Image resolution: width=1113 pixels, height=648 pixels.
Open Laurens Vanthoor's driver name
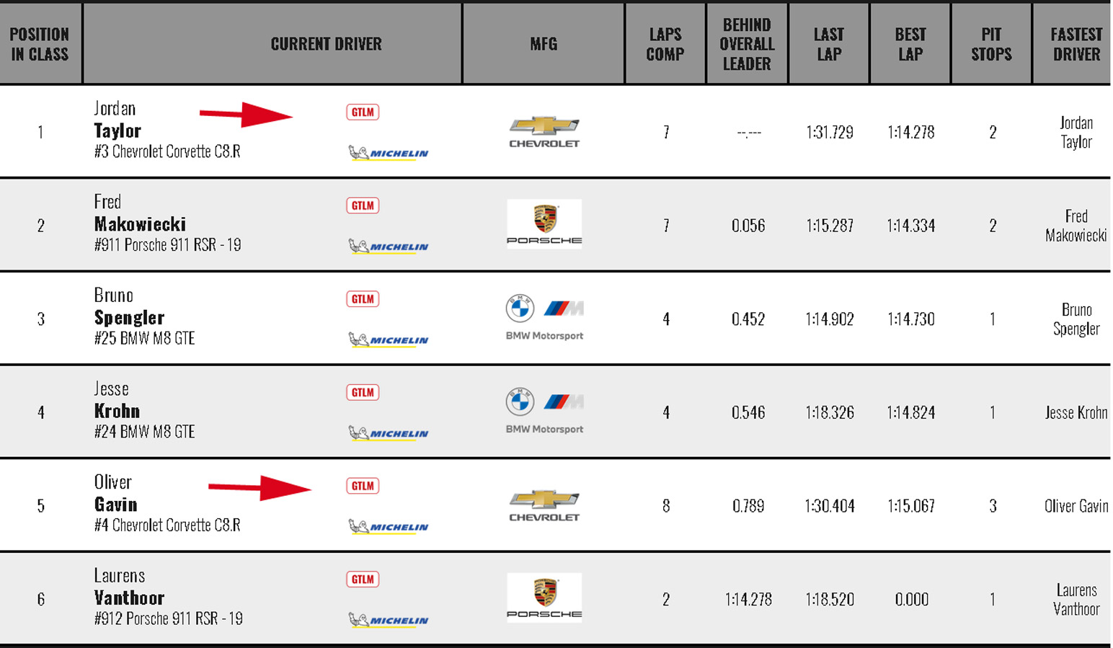click(129, 587)
